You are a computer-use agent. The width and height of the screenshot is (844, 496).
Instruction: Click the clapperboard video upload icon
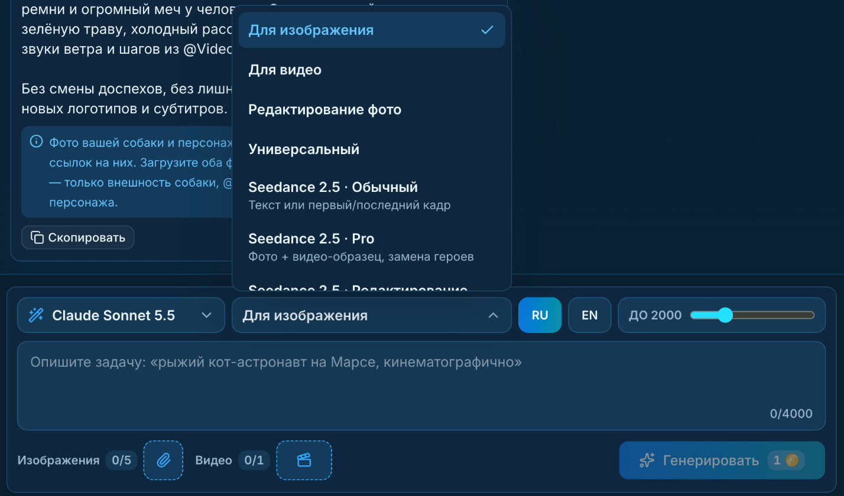(304, 460)
